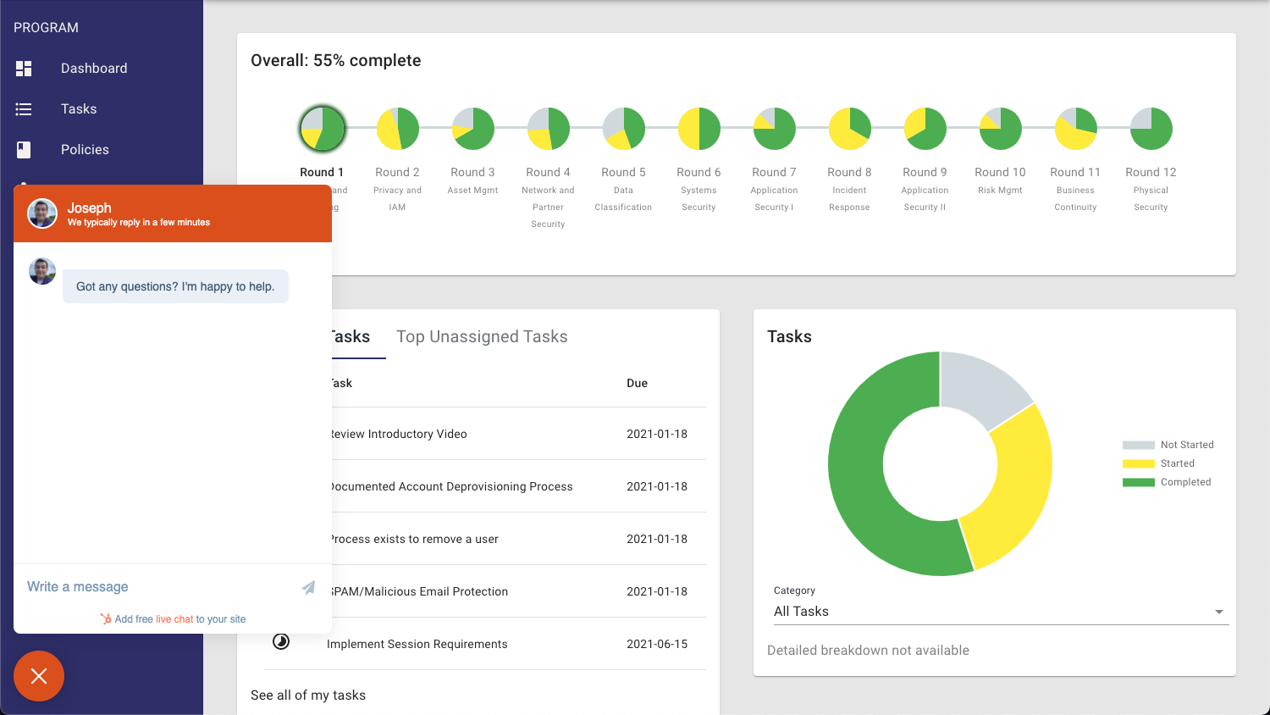Open SPAM/Malicious Email Protection task

pyautogui.click(x=420, y=591)
